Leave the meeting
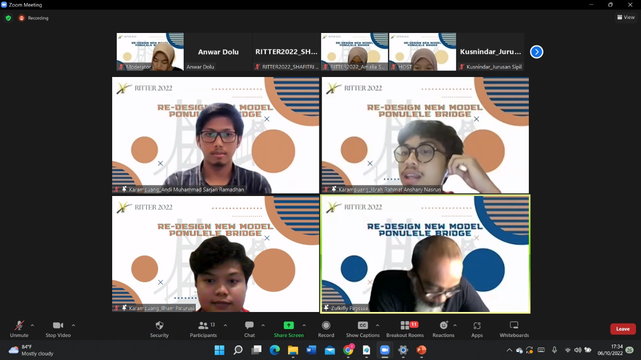 (x=622, y=329)
